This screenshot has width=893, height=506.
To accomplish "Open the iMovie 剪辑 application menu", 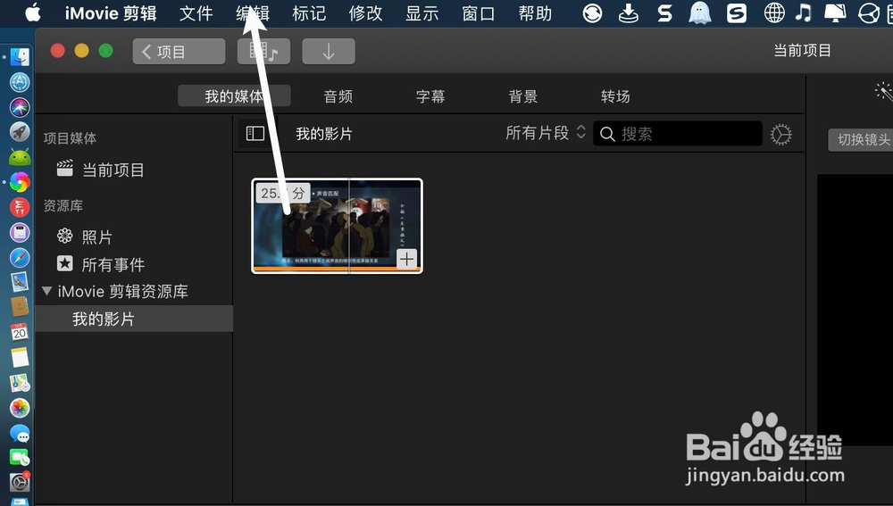I will coord(111,13).
